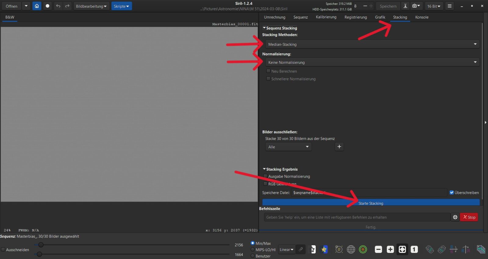The image size is (488, 259).
Task: Switch to the Umrechnung tab
Action: tap(274, 17)
